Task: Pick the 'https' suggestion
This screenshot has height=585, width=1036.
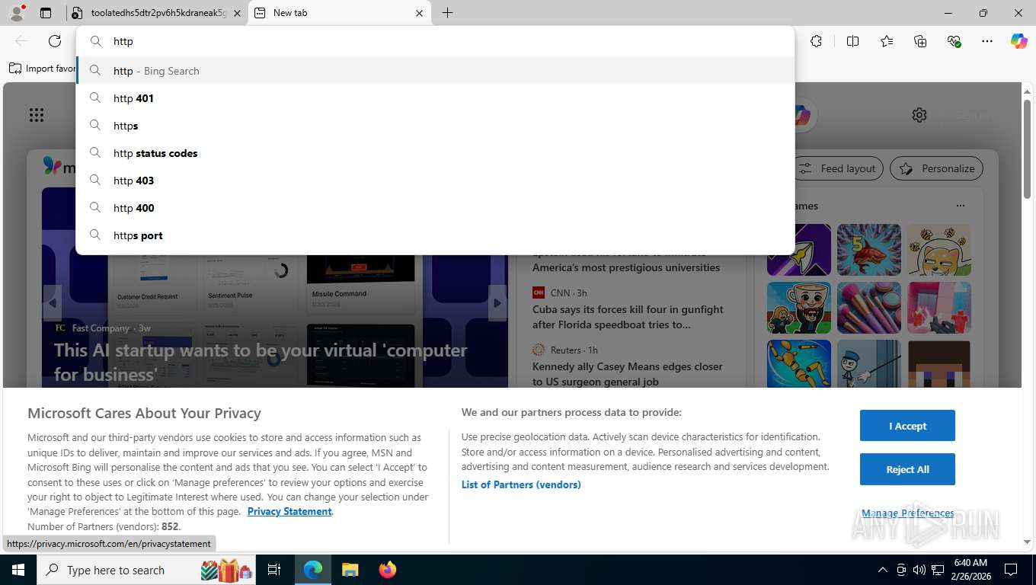Action: (x=435, y=126)
